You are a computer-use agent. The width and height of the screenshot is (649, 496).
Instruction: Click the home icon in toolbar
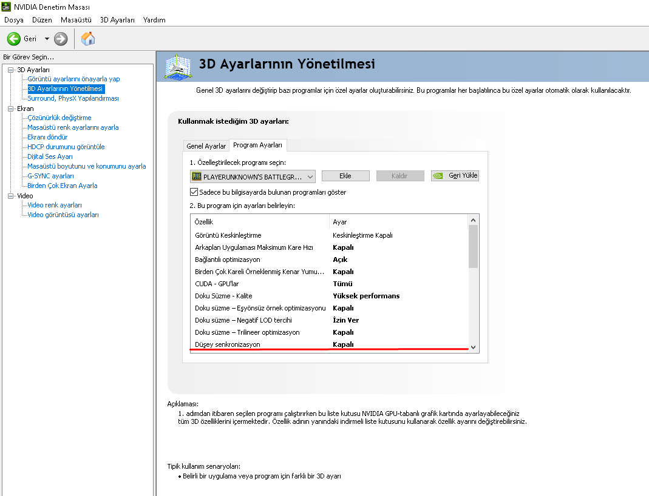[88, 39]
